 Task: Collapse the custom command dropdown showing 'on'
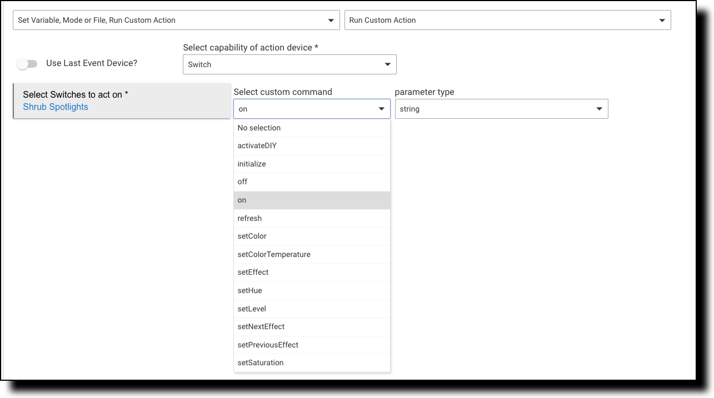[312, 109]
